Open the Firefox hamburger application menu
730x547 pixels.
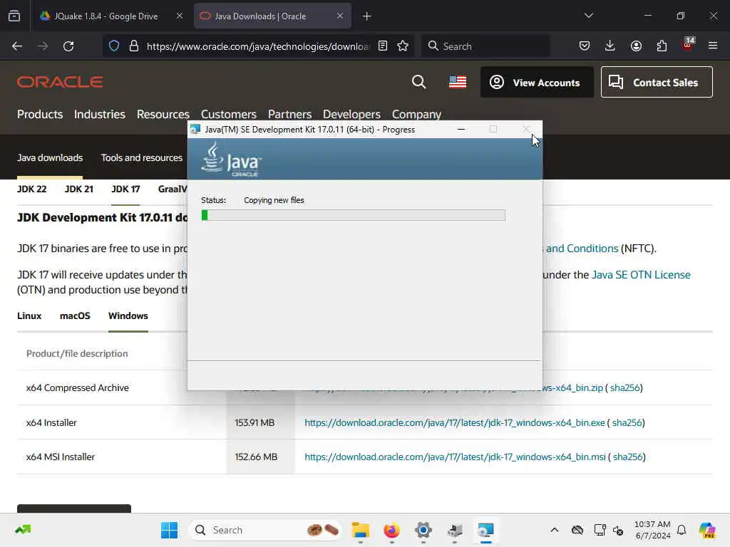pyautogui.click(x=713, y=46)
